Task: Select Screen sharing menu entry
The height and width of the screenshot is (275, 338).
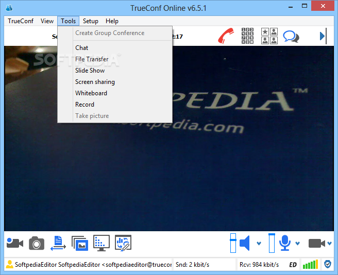Action: [115, 82]
